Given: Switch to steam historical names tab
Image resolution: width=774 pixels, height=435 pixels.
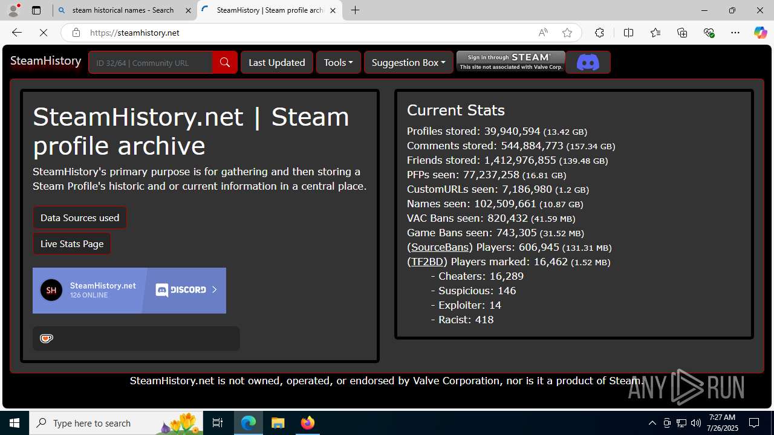Looking at the screenshot, I should pos(125,10).
